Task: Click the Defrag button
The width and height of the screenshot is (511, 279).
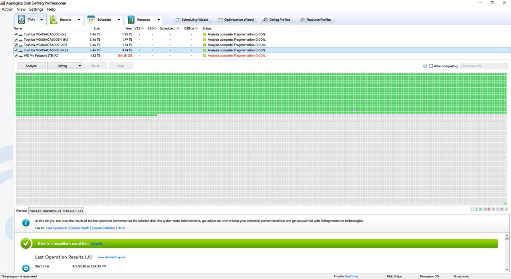Action: pyautogui.click(x=62, y=66)
